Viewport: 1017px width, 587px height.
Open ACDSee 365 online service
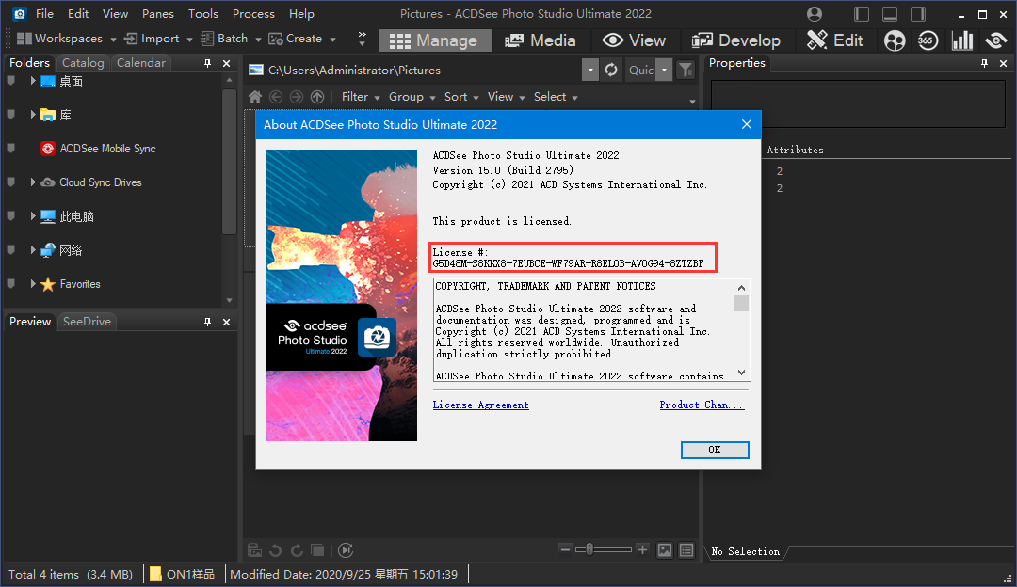coord(928,40)
